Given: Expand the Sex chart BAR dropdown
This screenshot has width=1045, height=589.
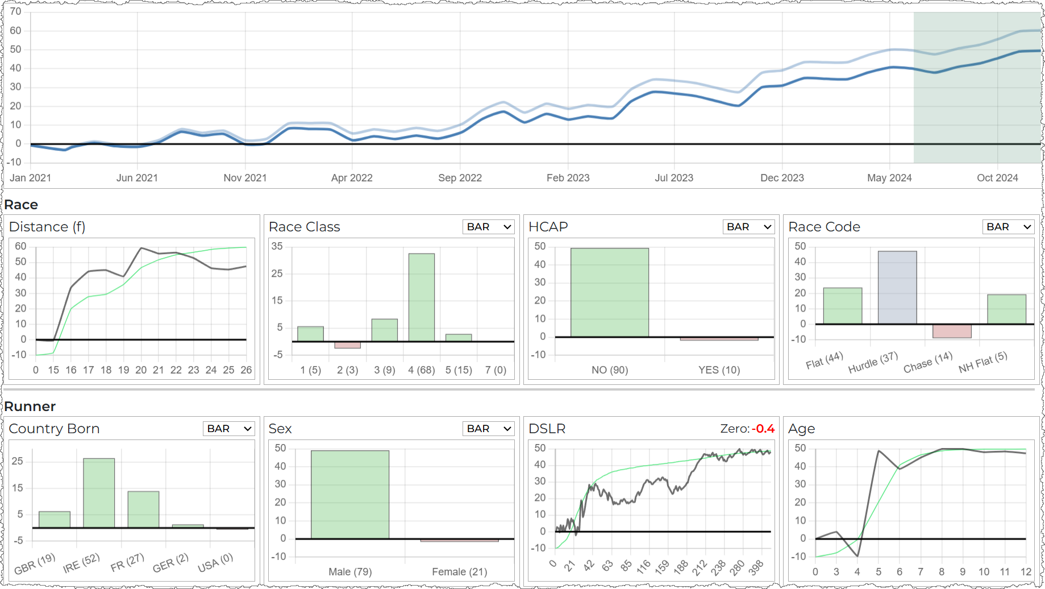Looking at the screenshot, I should [x=489, y=429].
